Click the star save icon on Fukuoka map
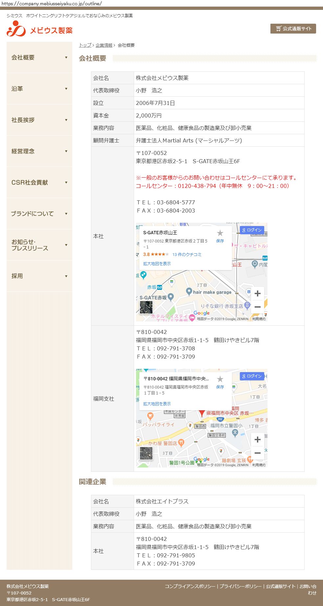The image size is (323, 606). [x=220, y=379]
